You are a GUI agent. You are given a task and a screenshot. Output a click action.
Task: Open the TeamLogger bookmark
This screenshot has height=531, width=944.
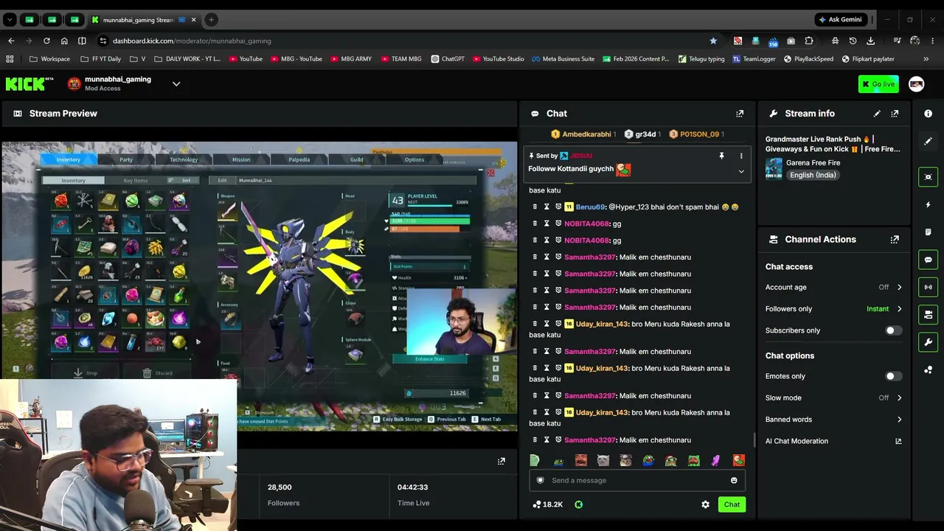pos(754,59)
